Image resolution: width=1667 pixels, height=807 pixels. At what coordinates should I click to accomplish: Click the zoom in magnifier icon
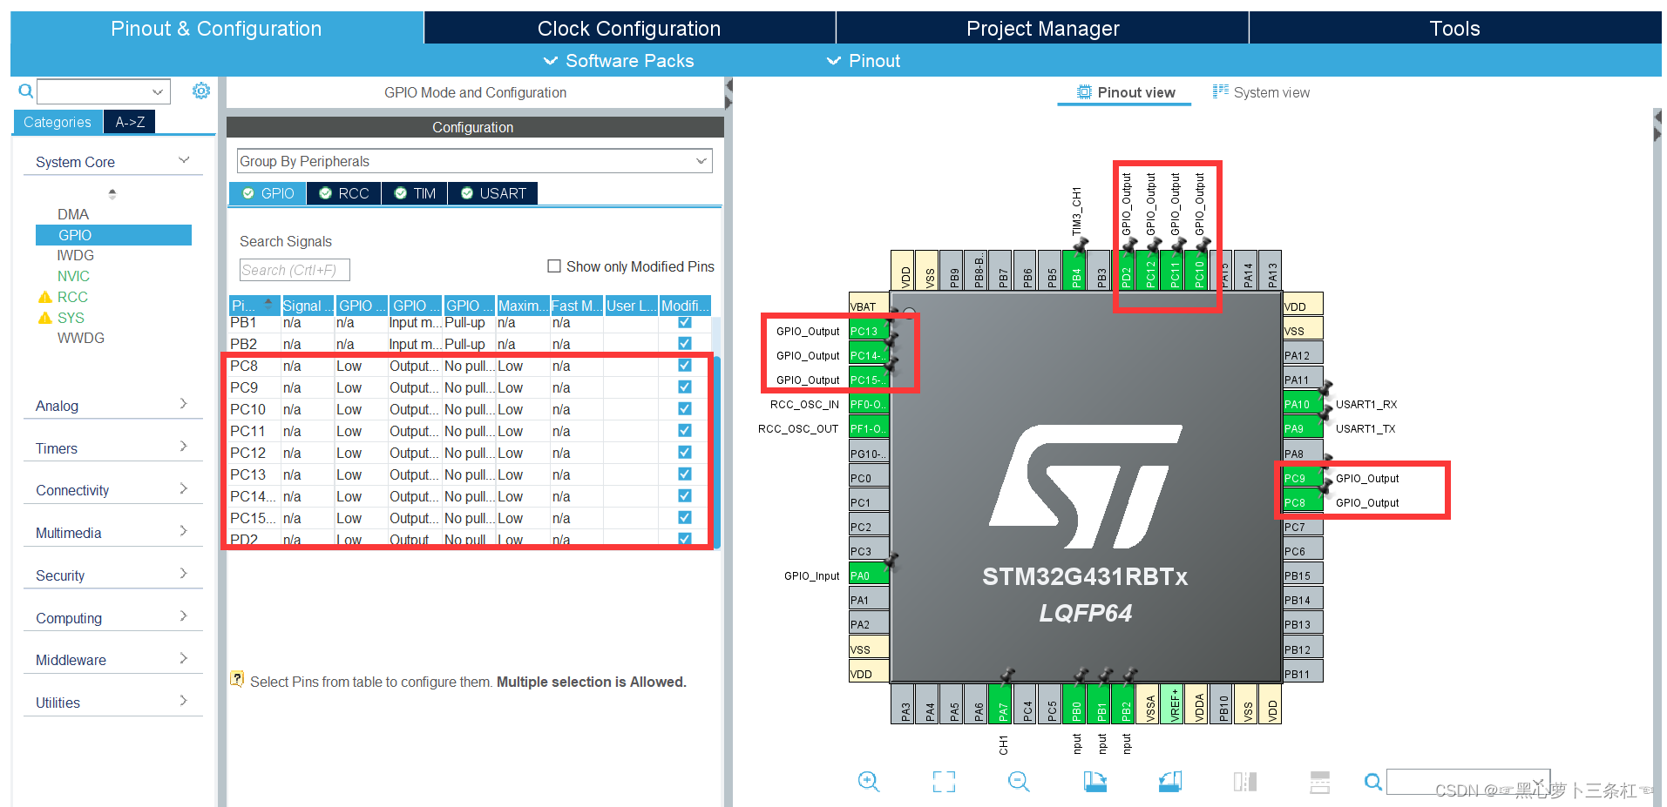click(x=868, y=782)
